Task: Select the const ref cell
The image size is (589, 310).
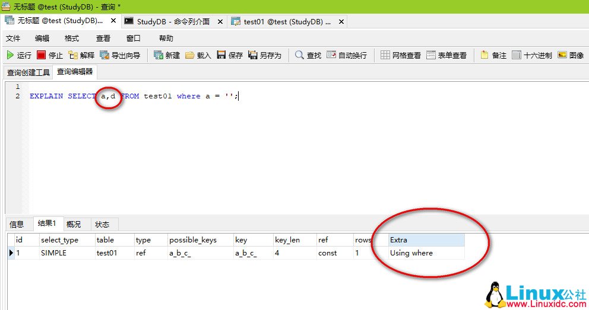Action: click(x=335, y=253)
